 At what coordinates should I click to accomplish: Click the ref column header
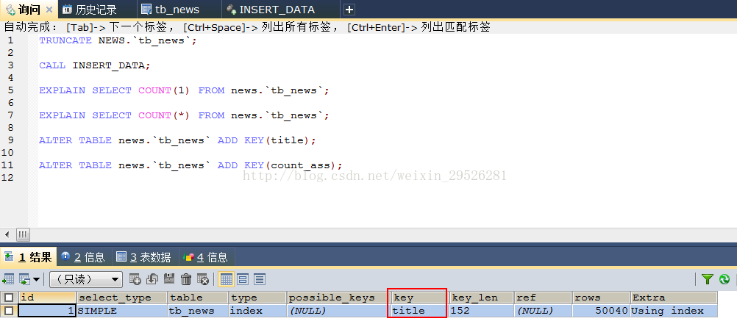click(543, 298)
